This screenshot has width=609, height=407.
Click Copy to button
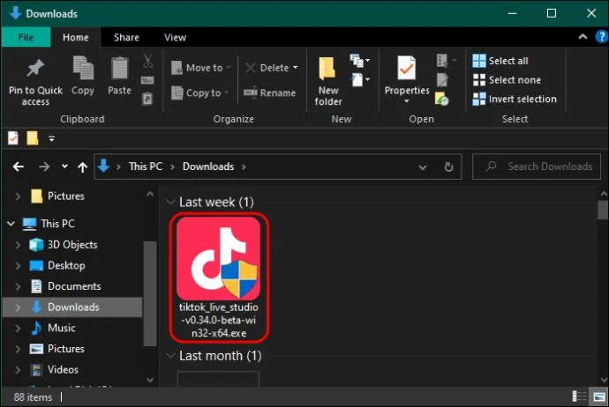pos(199,93)
